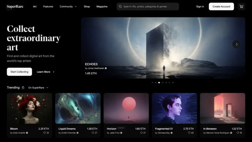Viewport: 252px width, 142px height.
Task: Open the Art menu item
Action: coord(35,7)
